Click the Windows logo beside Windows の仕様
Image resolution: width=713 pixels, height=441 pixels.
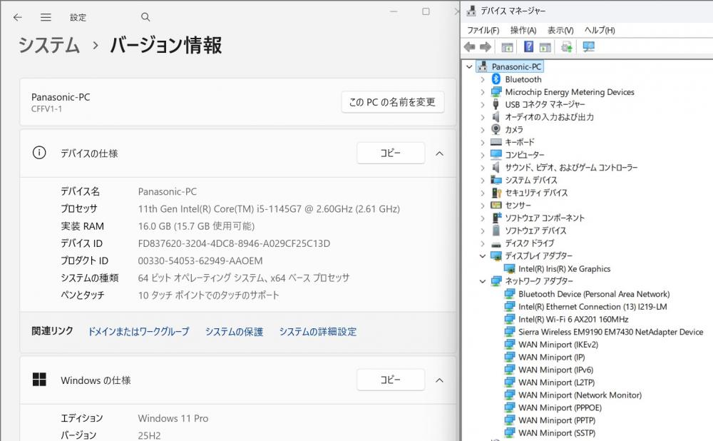point(39,380)
